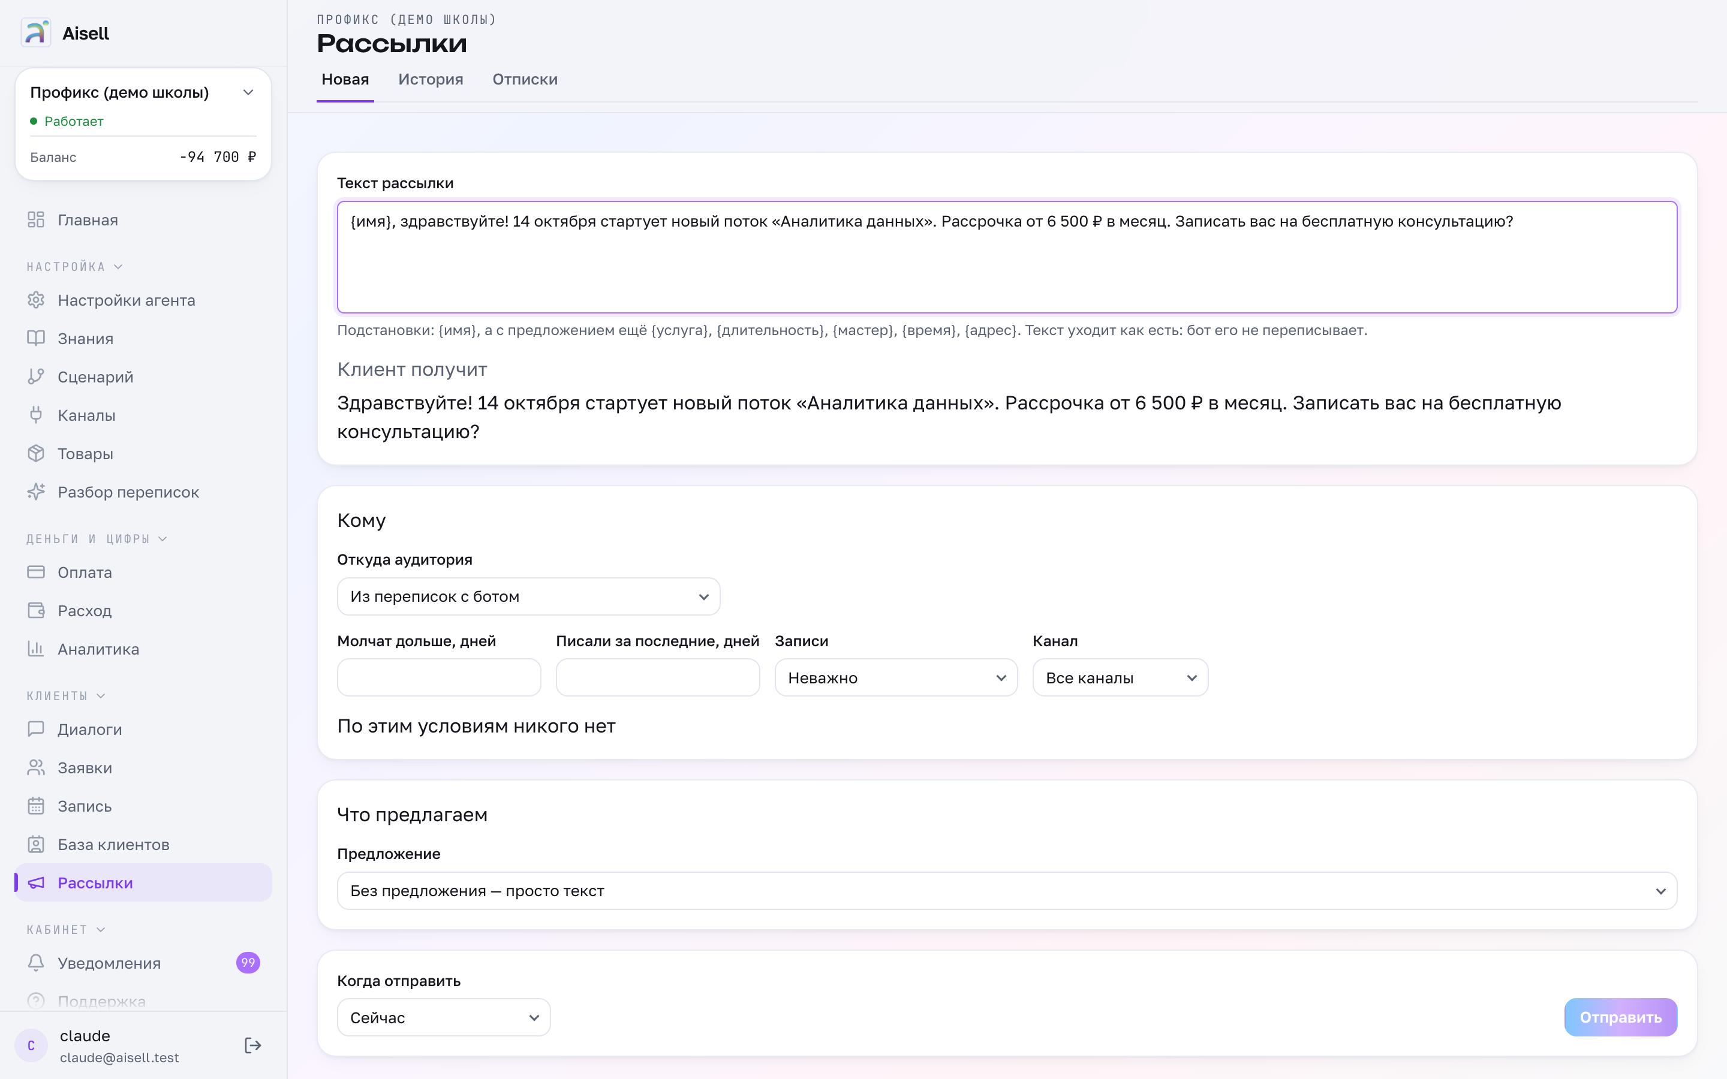This screenshot has height=1079, width=1727.
Task: Switch to the Отписки tab
Action: tap(525, 79)
